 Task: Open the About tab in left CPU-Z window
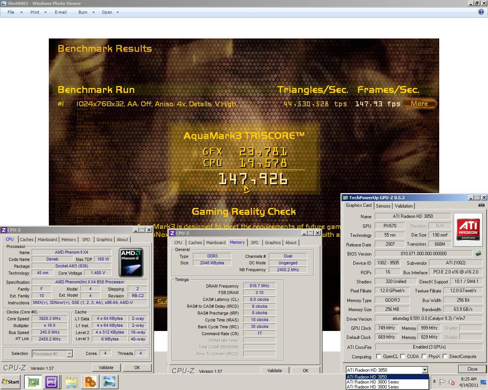point(122,240)
